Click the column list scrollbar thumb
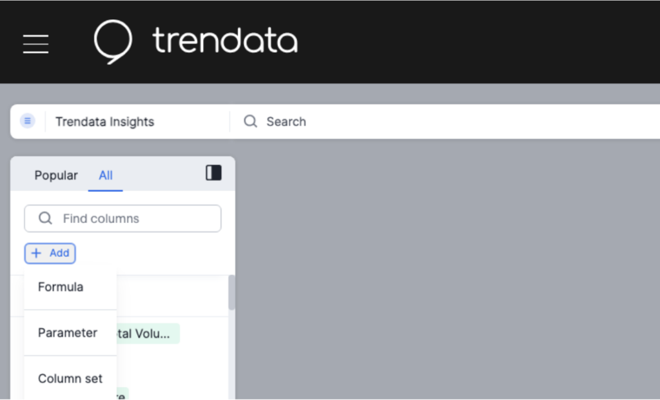 [231, 292]
